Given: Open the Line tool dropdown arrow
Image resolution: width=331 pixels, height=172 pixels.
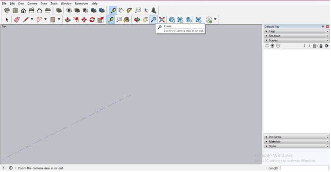Looking at the screenshot, I should tap(32, 19).
